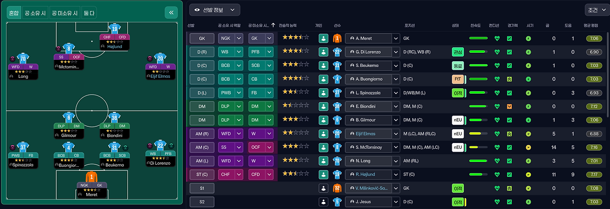The image size is (610, 209).
Task: Click Beukema's number 31 shirt on pitch
Action: [114, 147]
